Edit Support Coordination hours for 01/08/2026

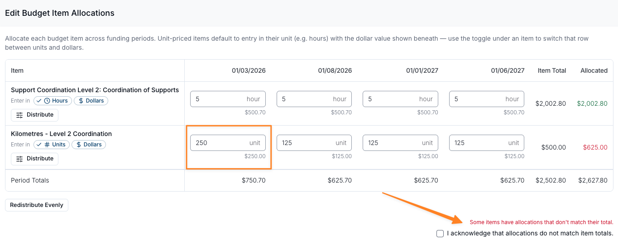pos(314,99)
